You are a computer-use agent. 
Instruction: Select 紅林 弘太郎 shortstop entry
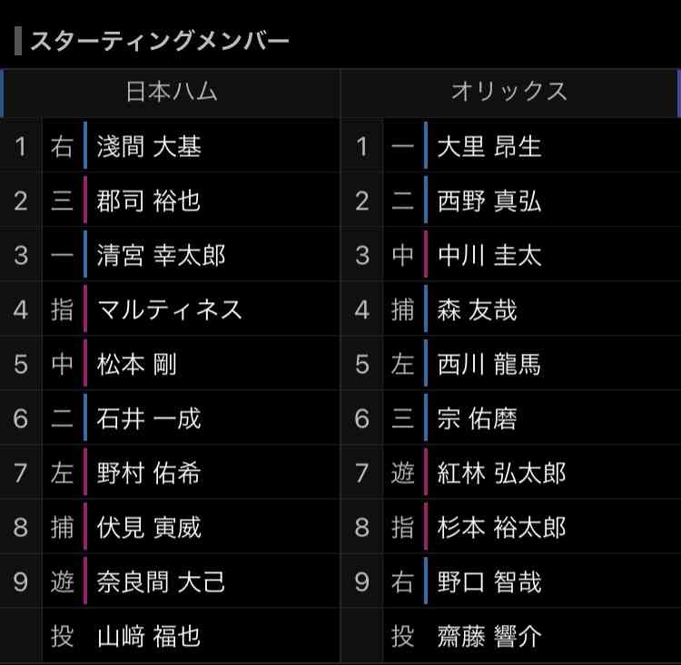coord(501,474)
